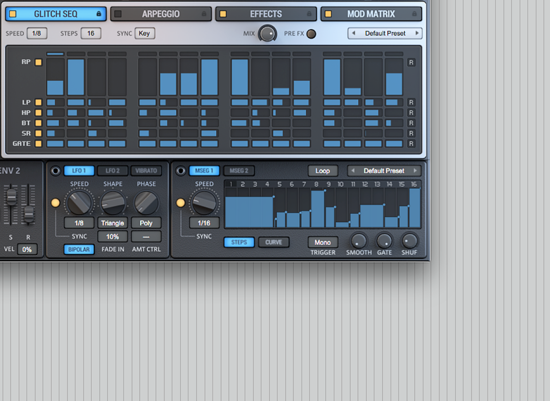
Task: Switch to the MOD MATRIX tab
Action: tap(371, 14)
